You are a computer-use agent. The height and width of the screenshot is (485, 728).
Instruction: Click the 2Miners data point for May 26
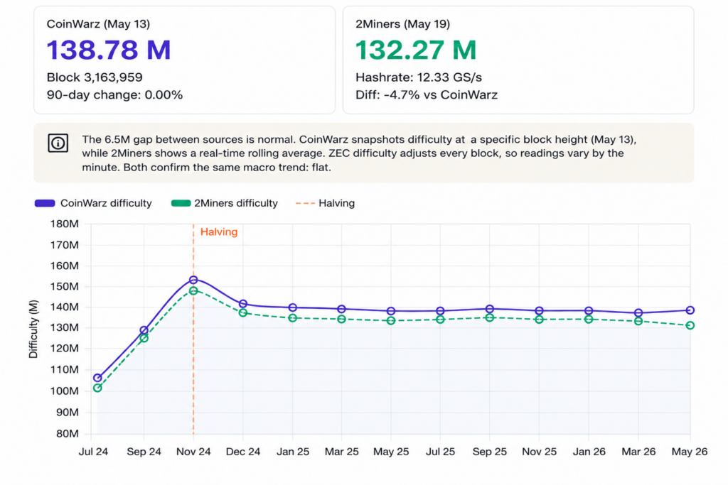(x=690, y=325)
